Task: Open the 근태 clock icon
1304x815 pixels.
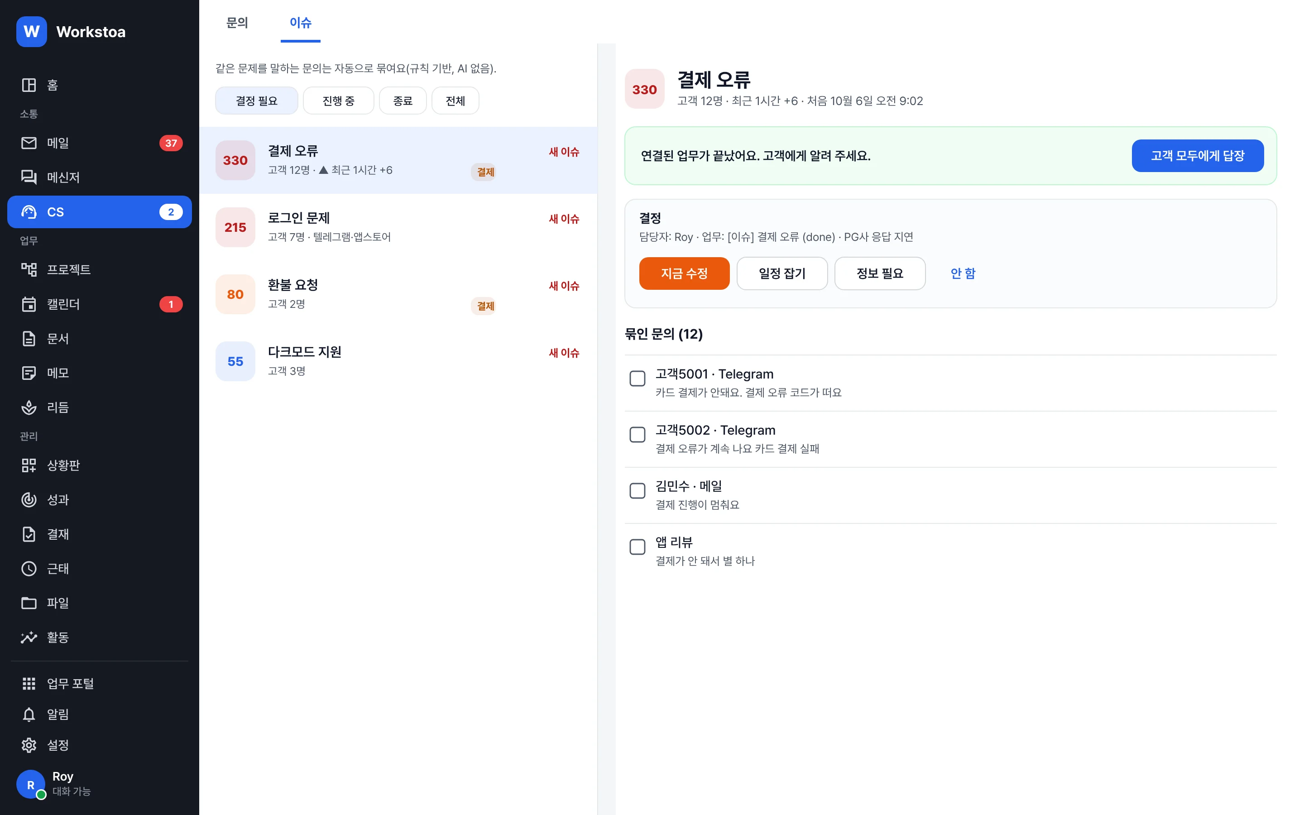Action: pyautogui.click(x=29, y=568)
